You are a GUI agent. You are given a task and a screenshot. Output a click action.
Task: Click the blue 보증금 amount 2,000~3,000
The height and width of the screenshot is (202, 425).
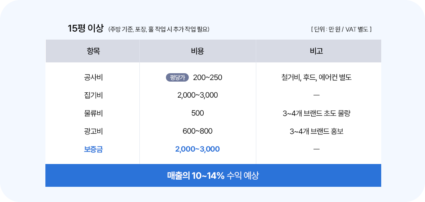198,149
